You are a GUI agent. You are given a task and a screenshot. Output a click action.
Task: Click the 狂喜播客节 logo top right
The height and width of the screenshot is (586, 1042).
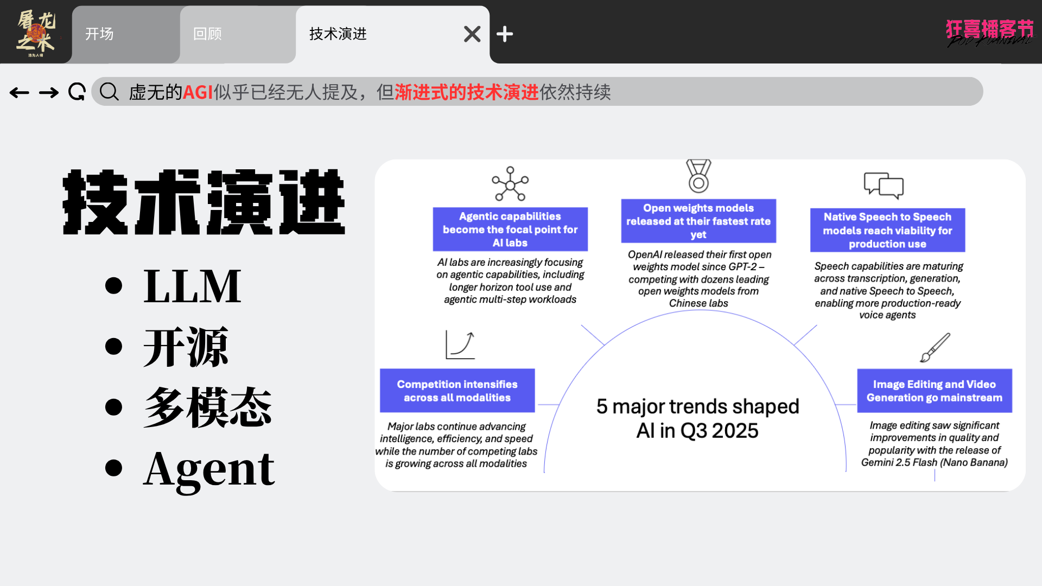tap(990, 33)
